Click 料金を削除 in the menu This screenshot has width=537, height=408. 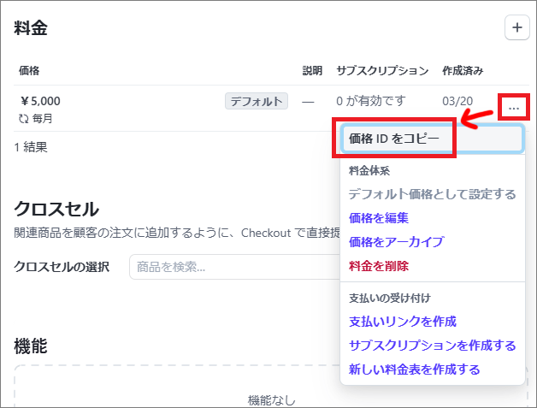click(379, 266)
